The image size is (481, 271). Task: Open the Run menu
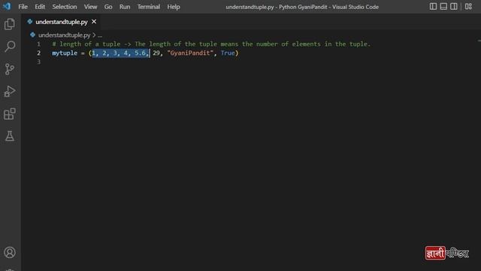[125, 7]
